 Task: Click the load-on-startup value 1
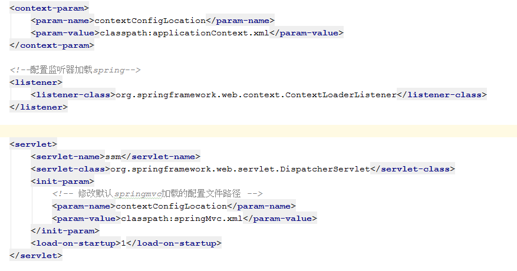coord(123,243)
